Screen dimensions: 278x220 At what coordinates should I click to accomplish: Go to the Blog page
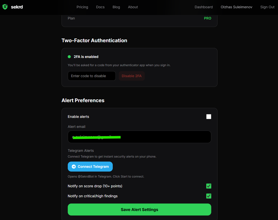[116, 7]
